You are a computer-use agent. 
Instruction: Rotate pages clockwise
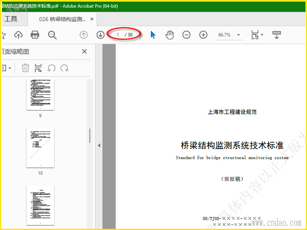[x=64, y=68]
